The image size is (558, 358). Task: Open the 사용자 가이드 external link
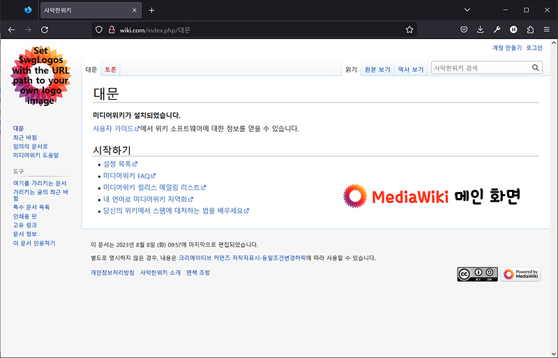116,128
